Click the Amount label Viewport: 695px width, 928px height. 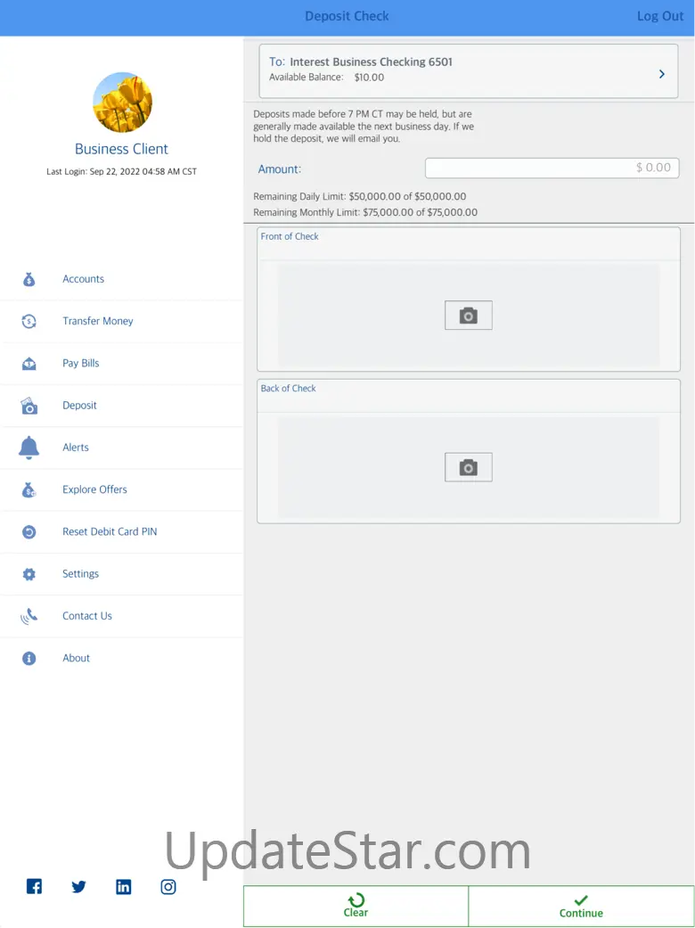click(x=279, y=169)
